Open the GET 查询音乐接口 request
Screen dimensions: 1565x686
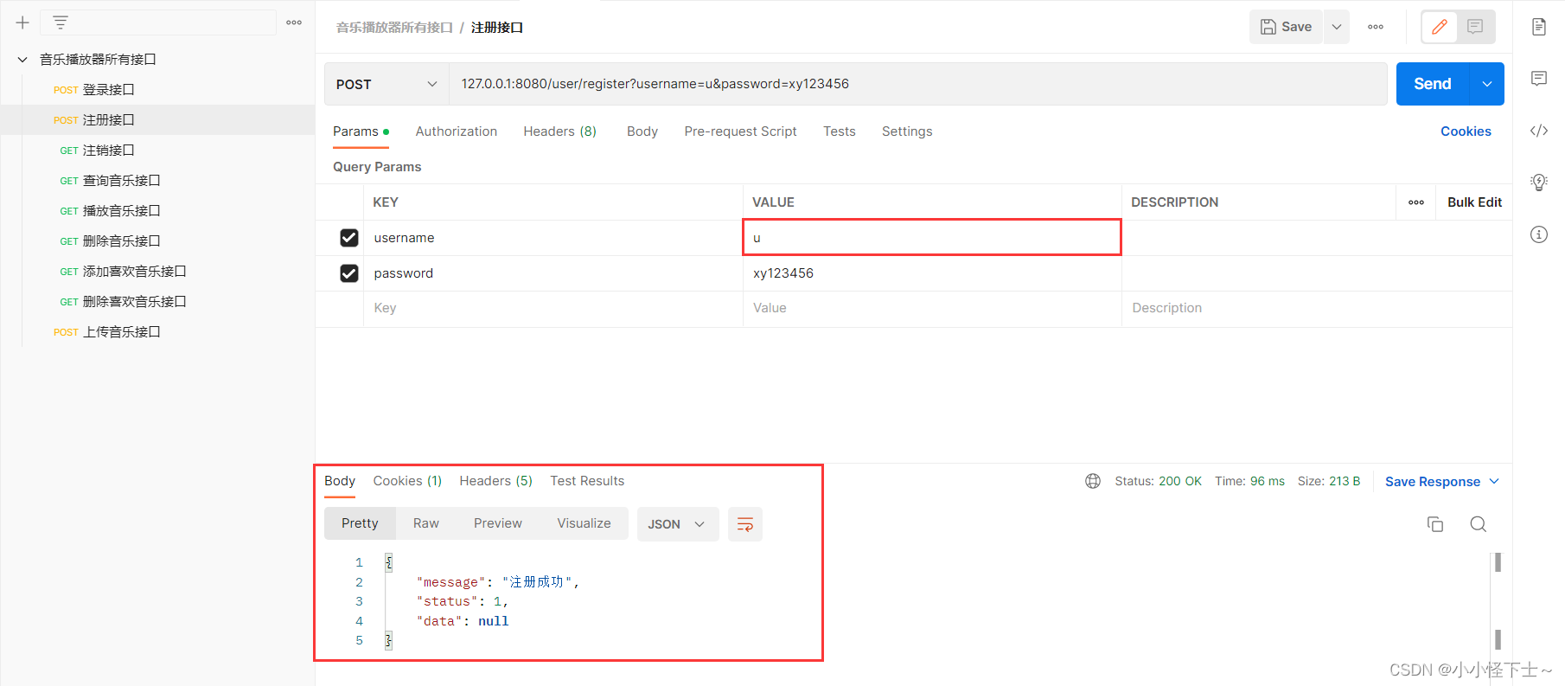(x=157, y=181)
